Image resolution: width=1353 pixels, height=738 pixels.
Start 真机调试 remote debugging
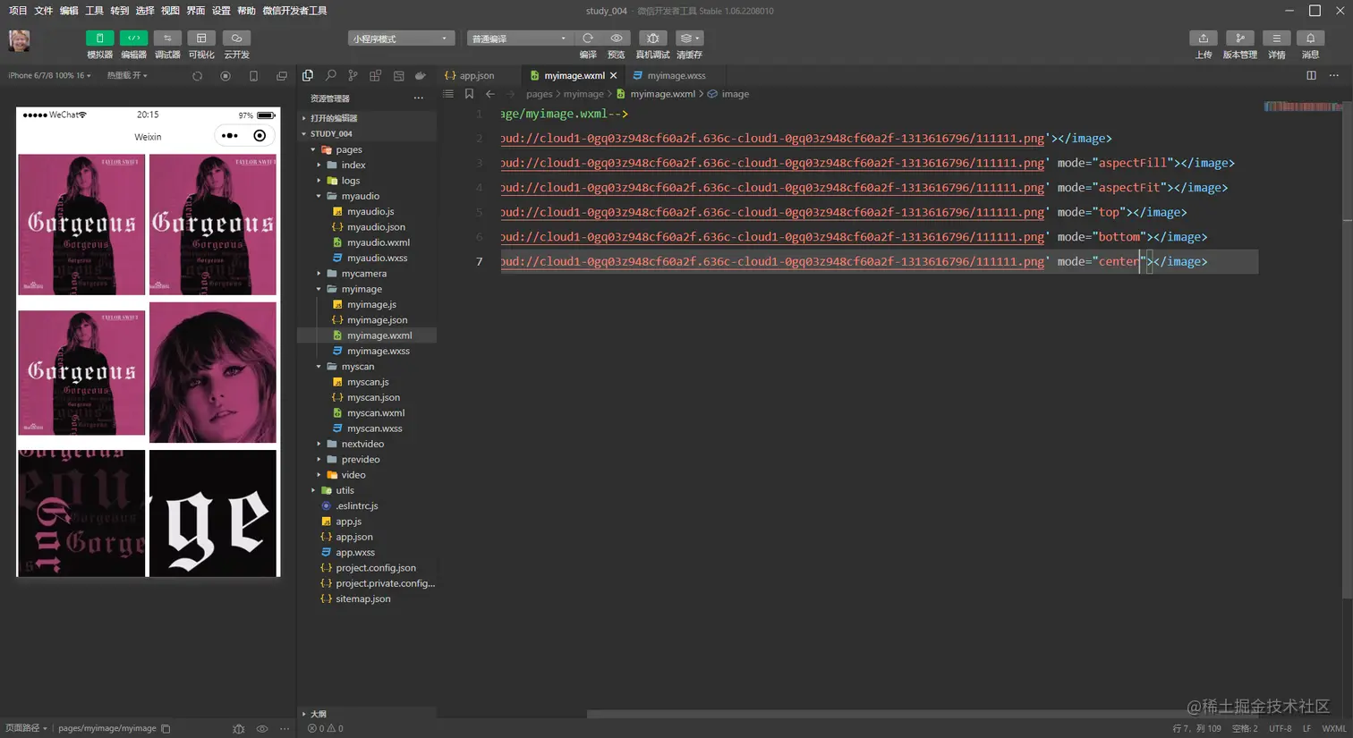tap(652, 38)
